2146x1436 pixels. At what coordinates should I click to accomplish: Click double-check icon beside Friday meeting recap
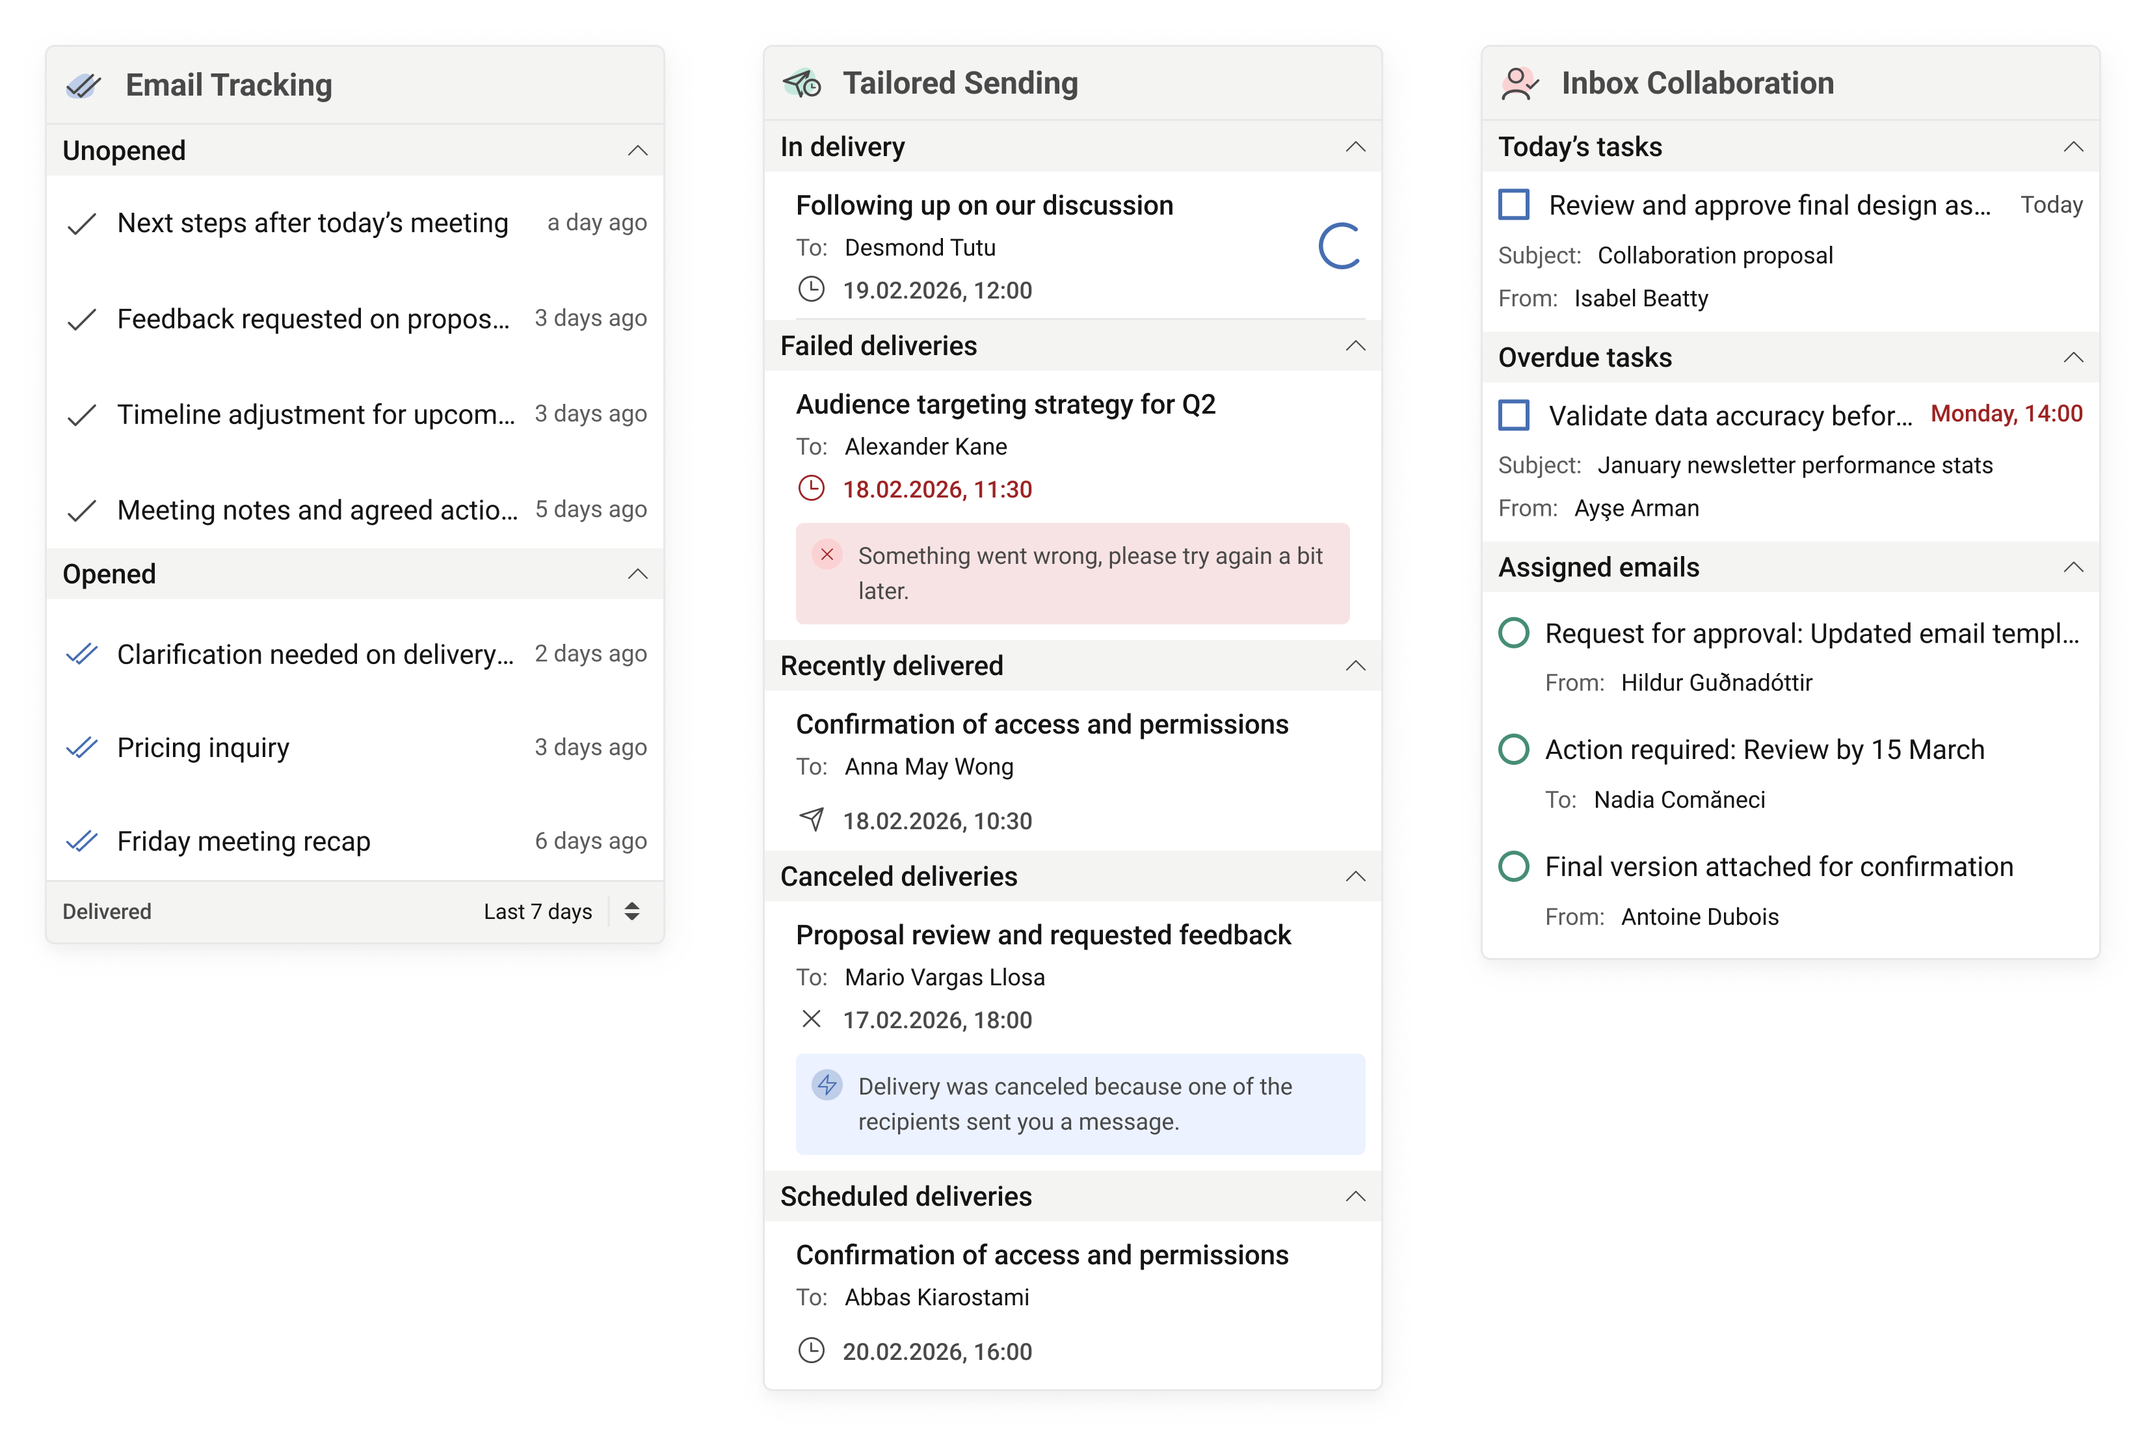[x=83, y=841]
